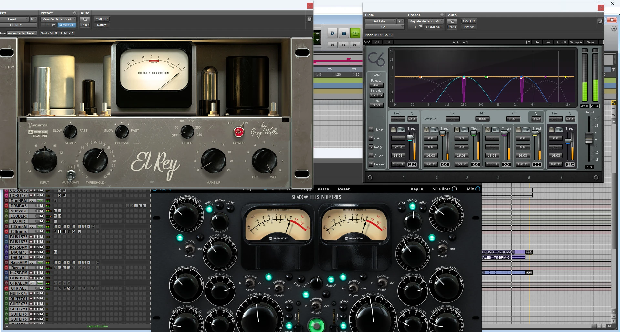The image size is (620, 332).
Task: Click the stop transport button
Action: point(344,33)
